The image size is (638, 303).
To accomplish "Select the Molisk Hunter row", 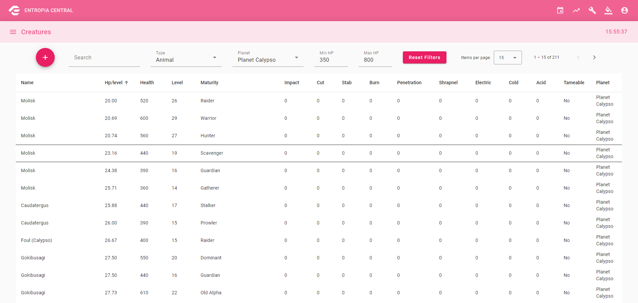I will click(x=319, y=136).
